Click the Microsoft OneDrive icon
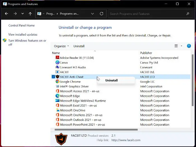 point(58,110)
